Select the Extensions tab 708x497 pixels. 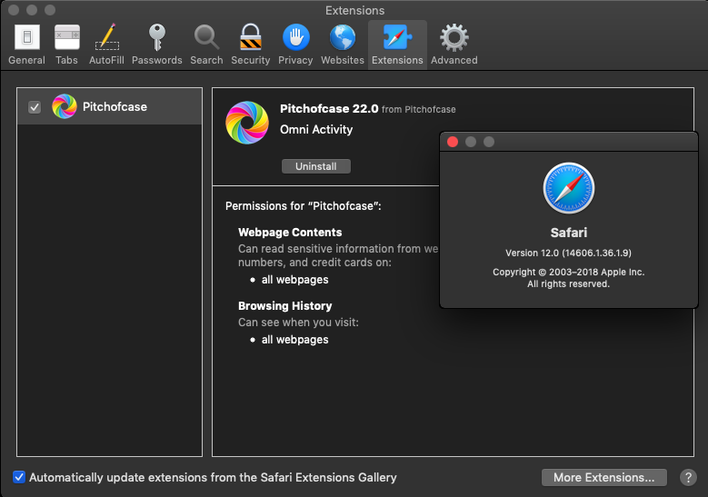(397, 45)
